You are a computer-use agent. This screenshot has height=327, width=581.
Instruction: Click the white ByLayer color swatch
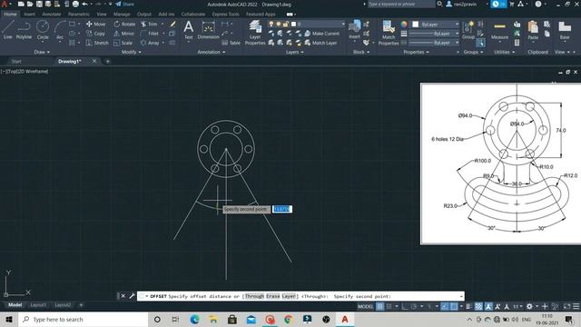[416, 25]
